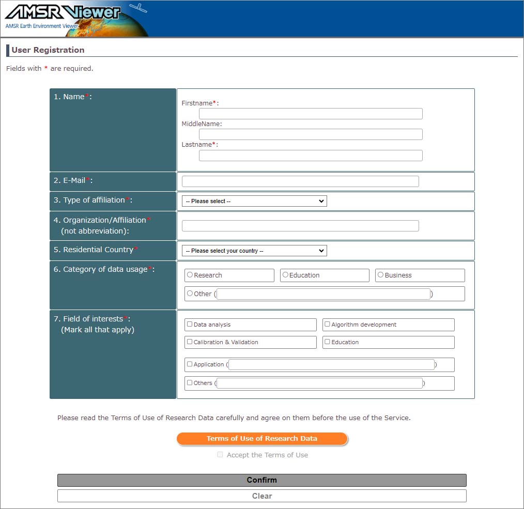Click the '4. Organization/Affiliation' label

tap(102, 226)
